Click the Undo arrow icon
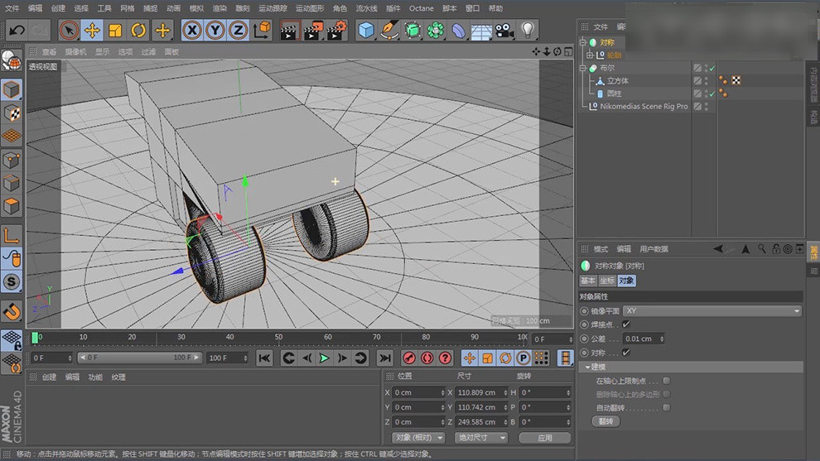 tap(16, 31)
